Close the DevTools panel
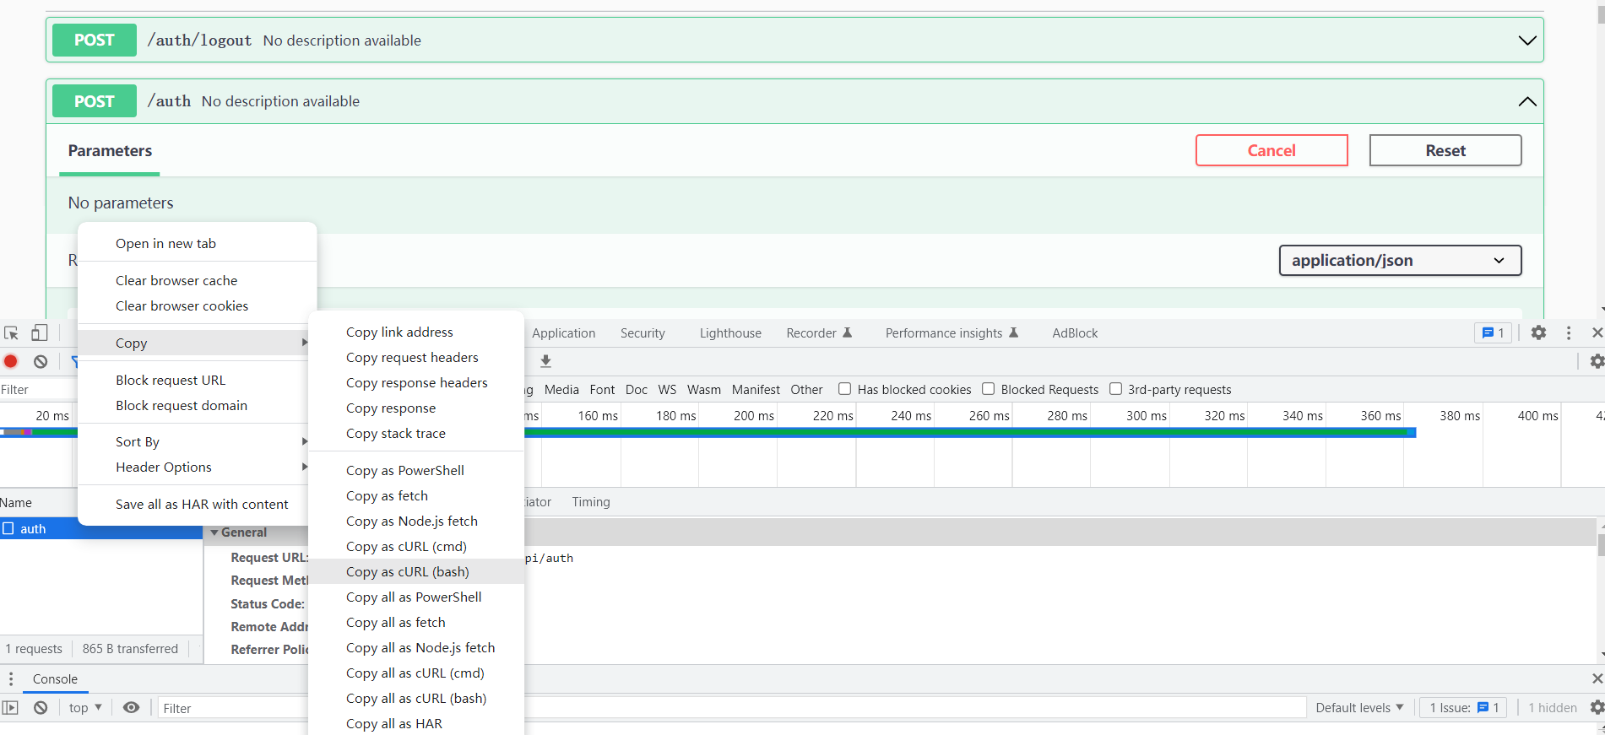 point(1597,333)
